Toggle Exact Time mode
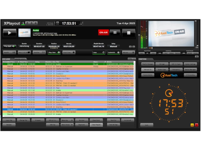Image resolution: width=201 pixels, height=150 pixels. click(69, 52)
